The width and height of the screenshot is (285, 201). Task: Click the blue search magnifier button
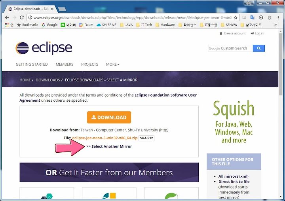[x=259, y=48]
